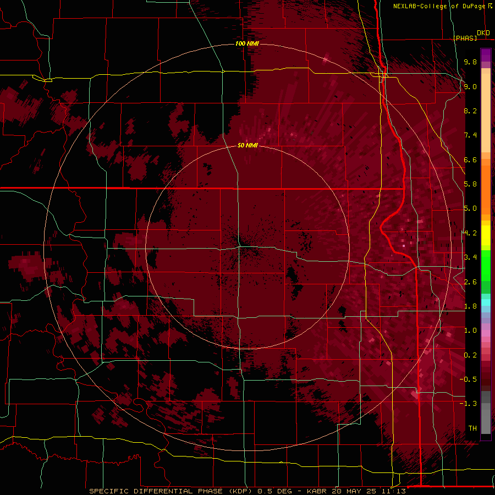Click the bright green segment of the color bar
The height and width of the screenshot is (495, 495).
pos(486,265)
